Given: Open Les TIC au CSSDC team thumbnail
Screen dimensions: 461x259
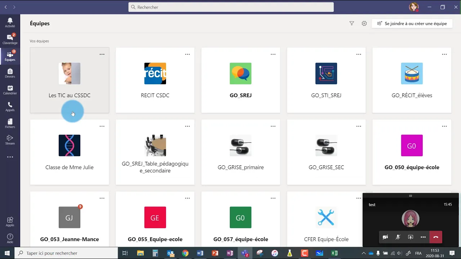Looking at the screenshot, I should [x=70, y=73].
